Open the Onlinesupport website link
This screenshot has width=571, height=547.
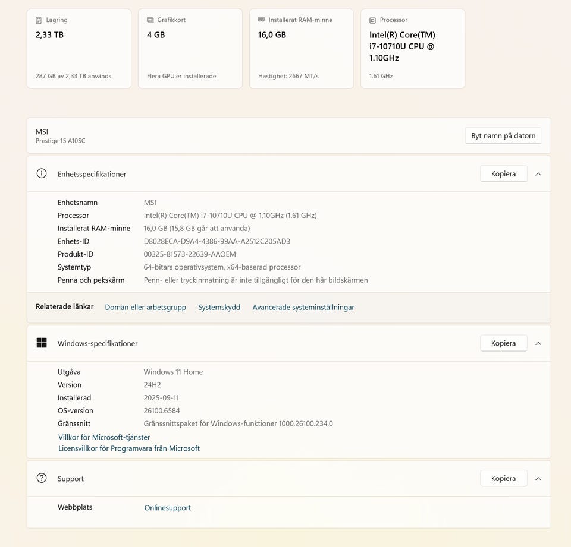tap(168, 508)
